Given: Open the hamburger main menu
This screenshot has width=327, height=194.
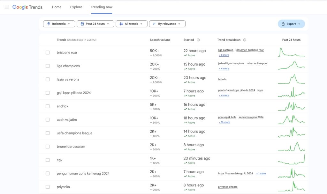Looking at the screenshot, I should 7,7.
